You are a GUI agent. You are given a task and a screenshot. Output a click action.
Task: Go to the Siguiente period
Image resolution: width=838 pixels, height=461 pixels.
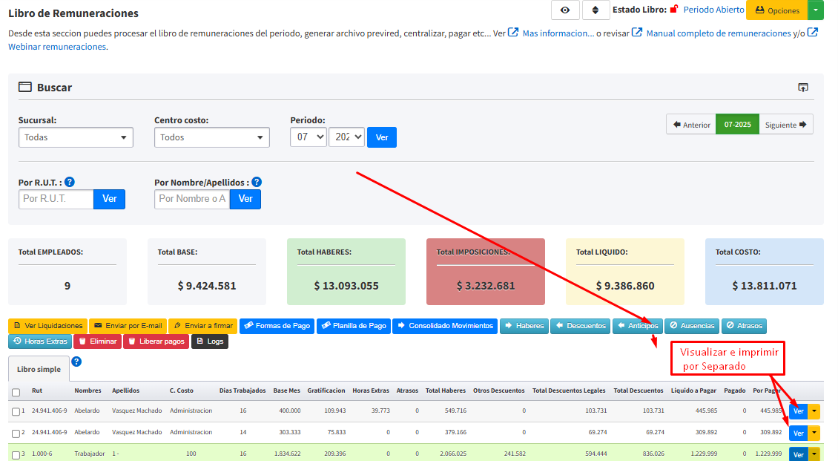click(785, 125)
